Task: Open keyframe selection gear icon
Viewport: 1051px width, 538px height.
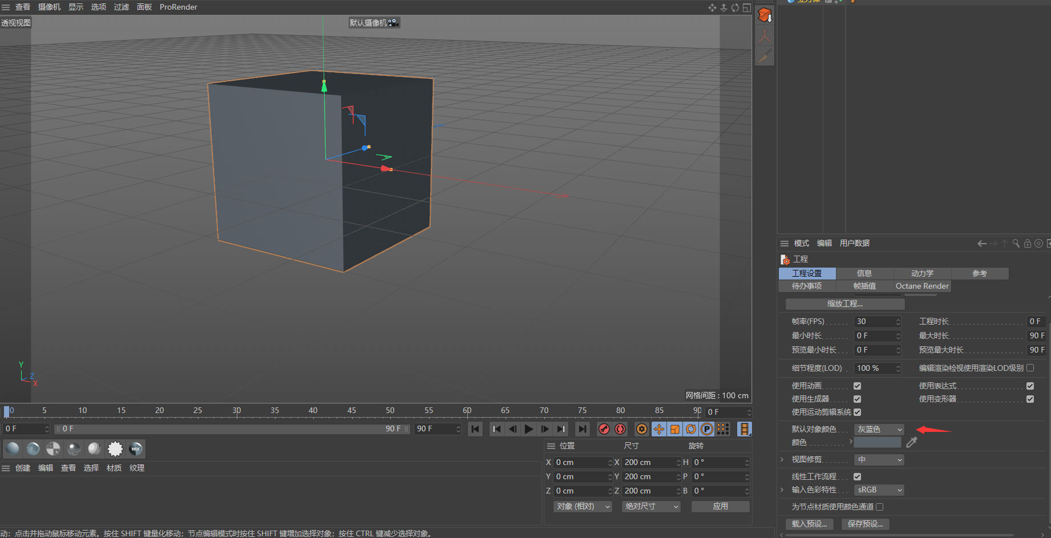Action: pyautogui.click(x=642, y=429)
